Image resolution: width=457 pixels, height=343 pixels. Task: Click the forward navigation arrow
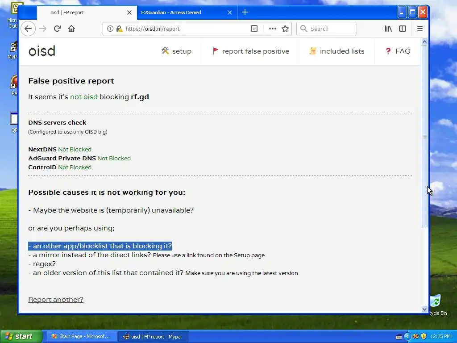pyautogui.click(x=43, y=29)
